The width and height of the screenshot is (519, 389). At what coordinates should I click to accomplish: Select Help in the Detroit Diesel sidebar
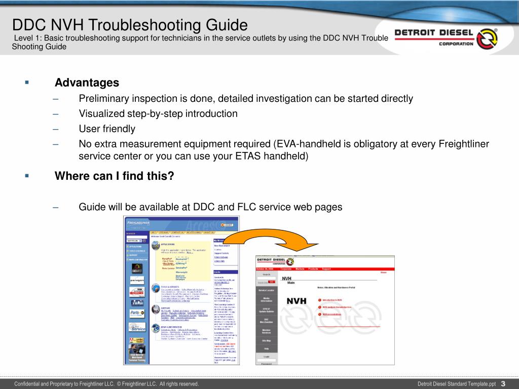(x=267, y=348)
